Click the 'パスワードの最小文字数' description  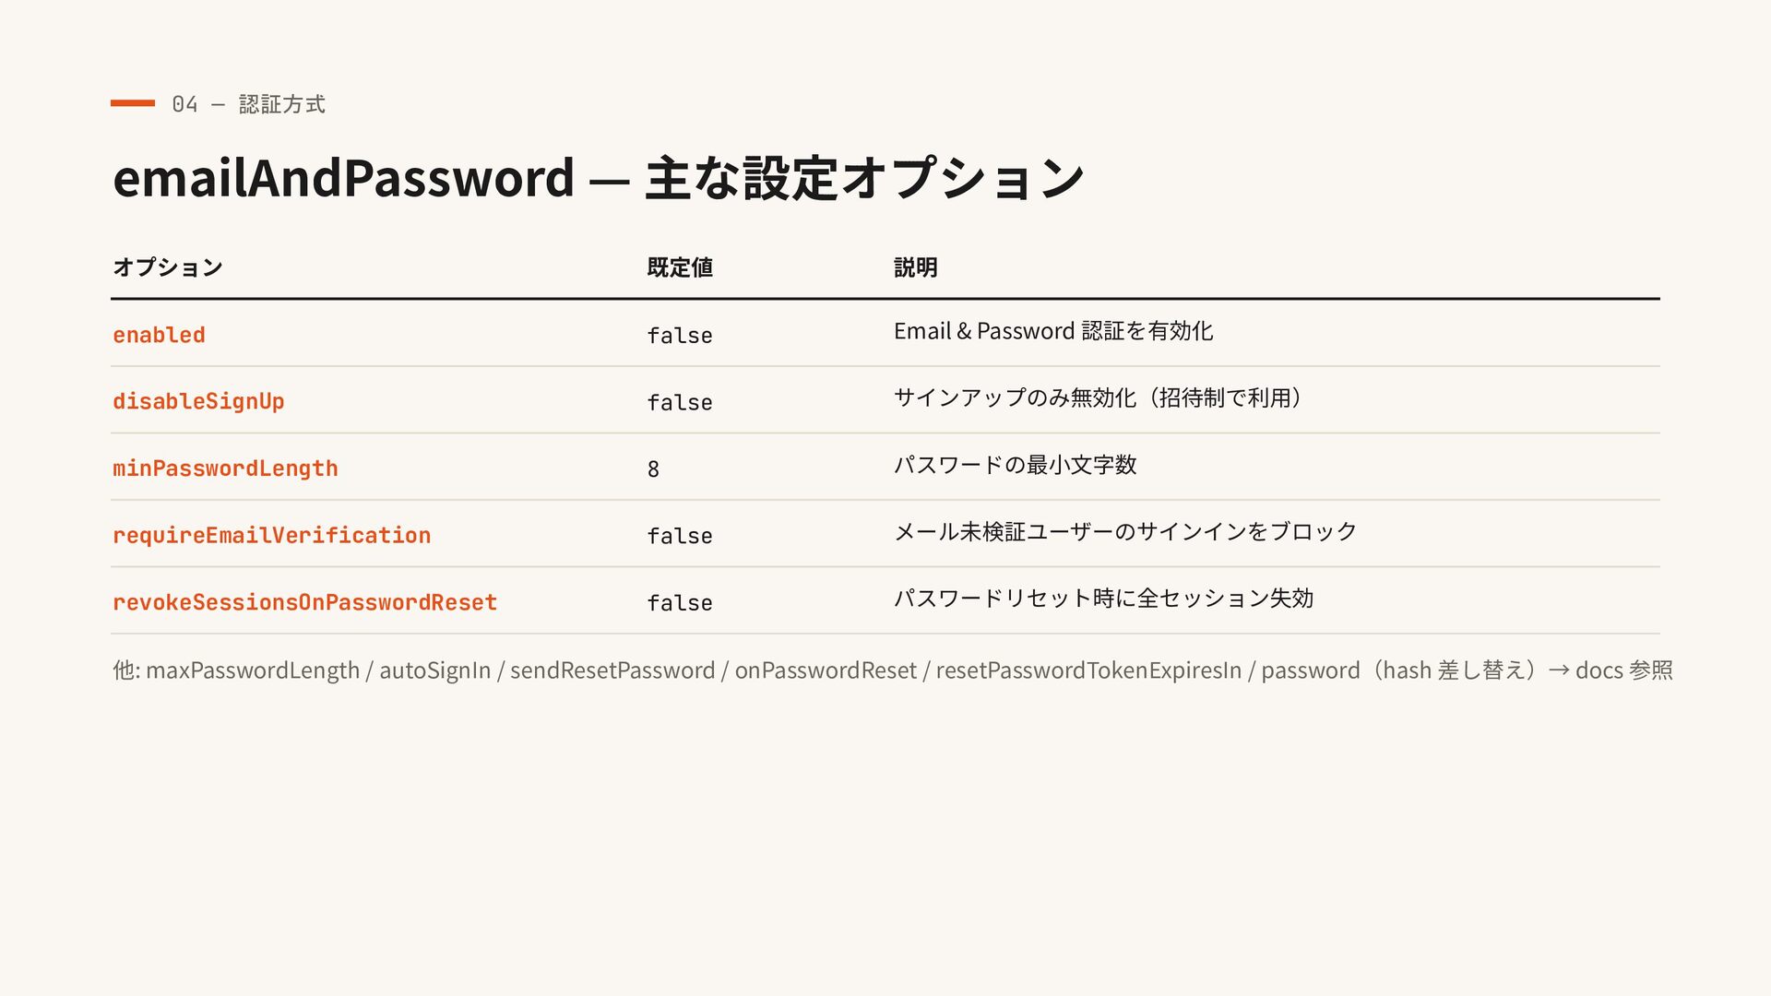[1015, 465]
